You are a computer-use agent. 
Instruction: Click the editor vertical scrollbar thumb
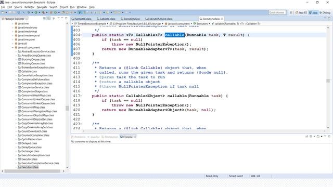click(x=328, y=81)
